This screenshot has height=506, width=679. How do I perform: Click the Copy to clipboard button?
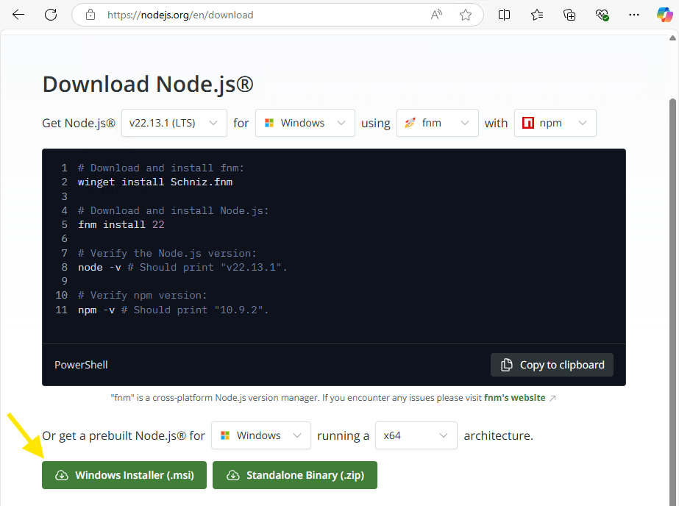click(x=552, y=365)
